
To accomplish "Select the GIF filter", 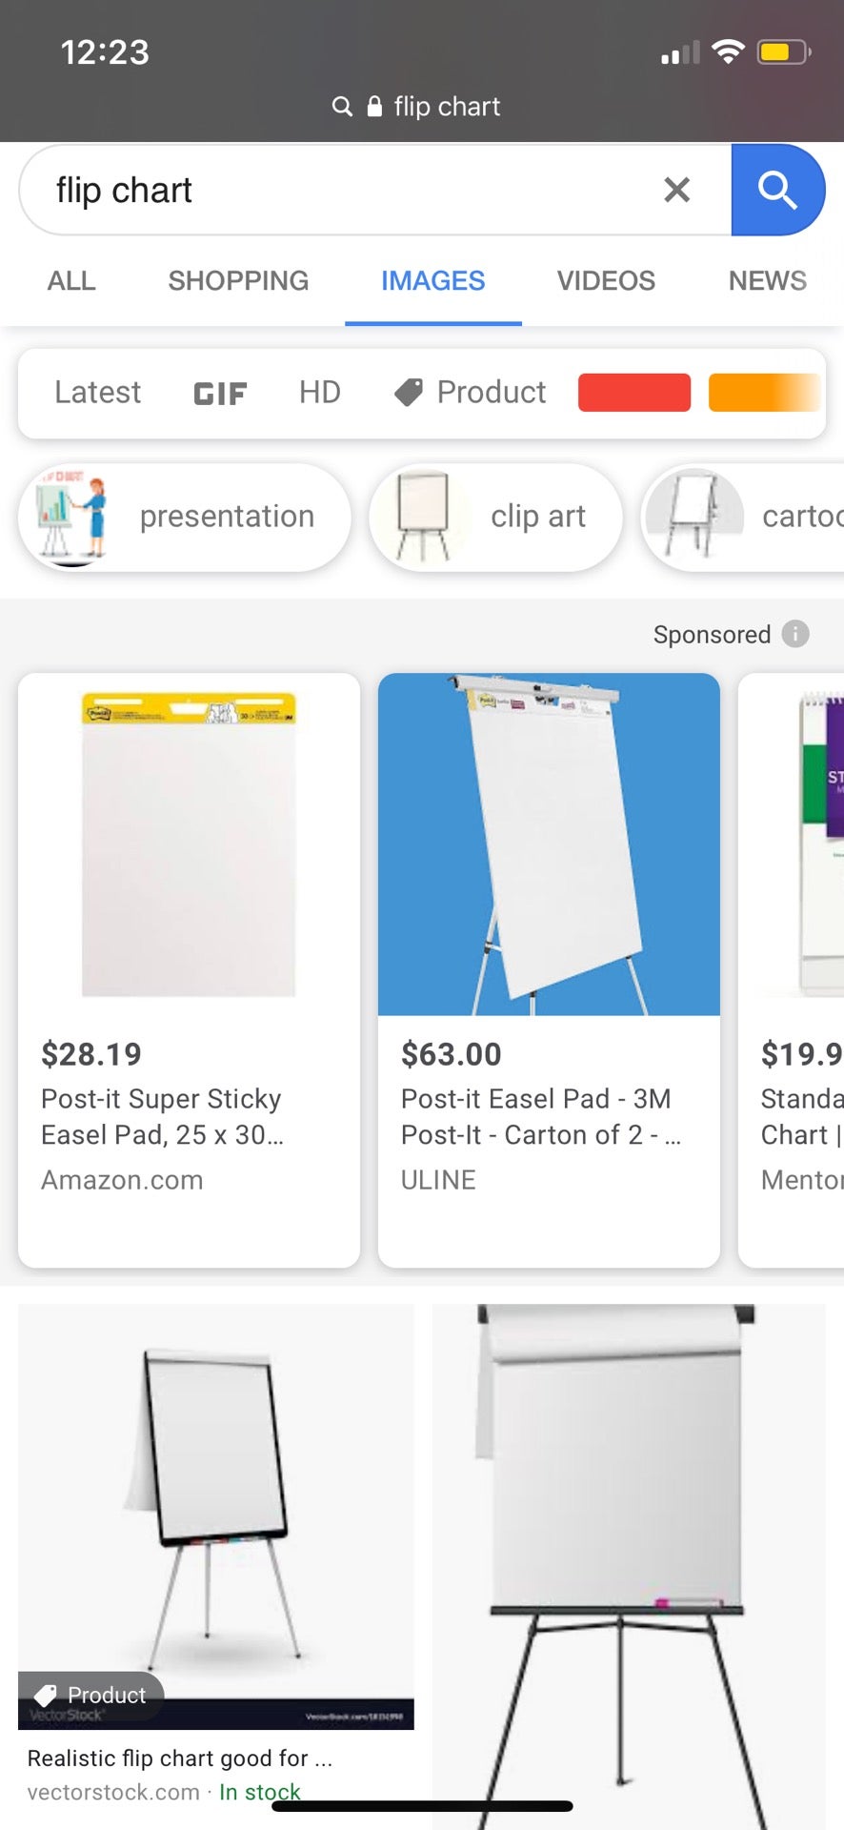I will pos(220,393).
